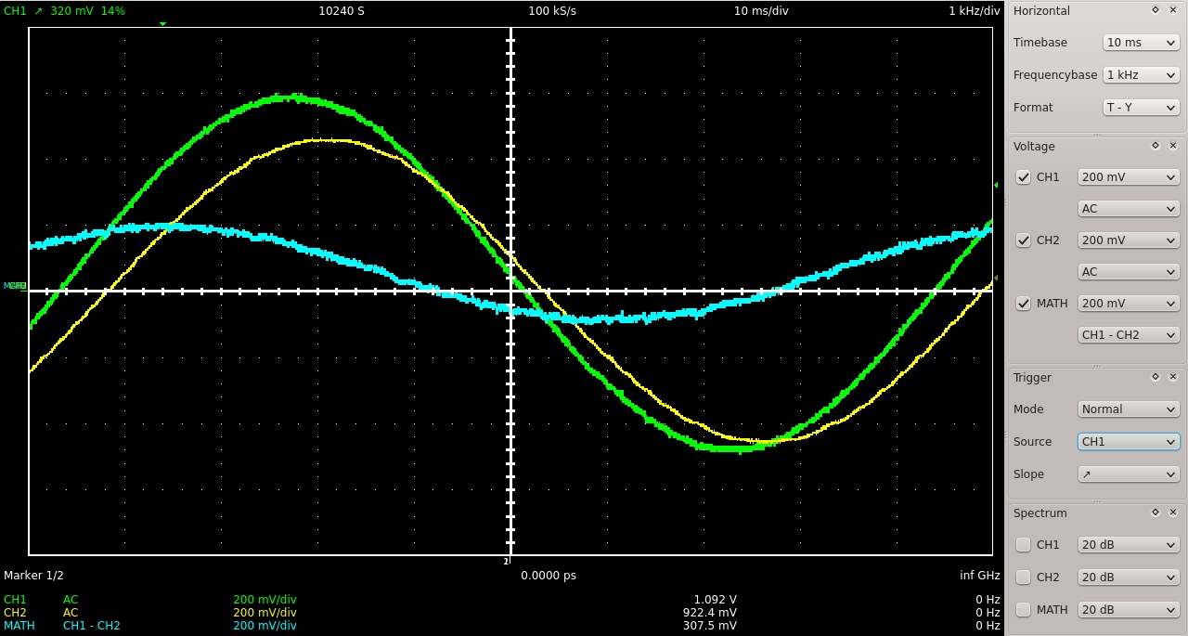Enable the CH2 spectrum checkbox
Image resolution: width=1188 pixels, height=636 pixels.
pyautogui.click(x=1024, y=578)
